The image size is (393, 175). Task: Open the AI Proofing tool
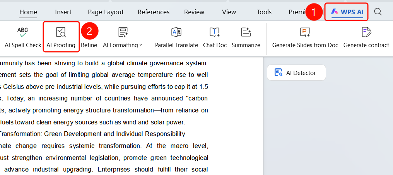pyautogui.click(x=61, y=37)
